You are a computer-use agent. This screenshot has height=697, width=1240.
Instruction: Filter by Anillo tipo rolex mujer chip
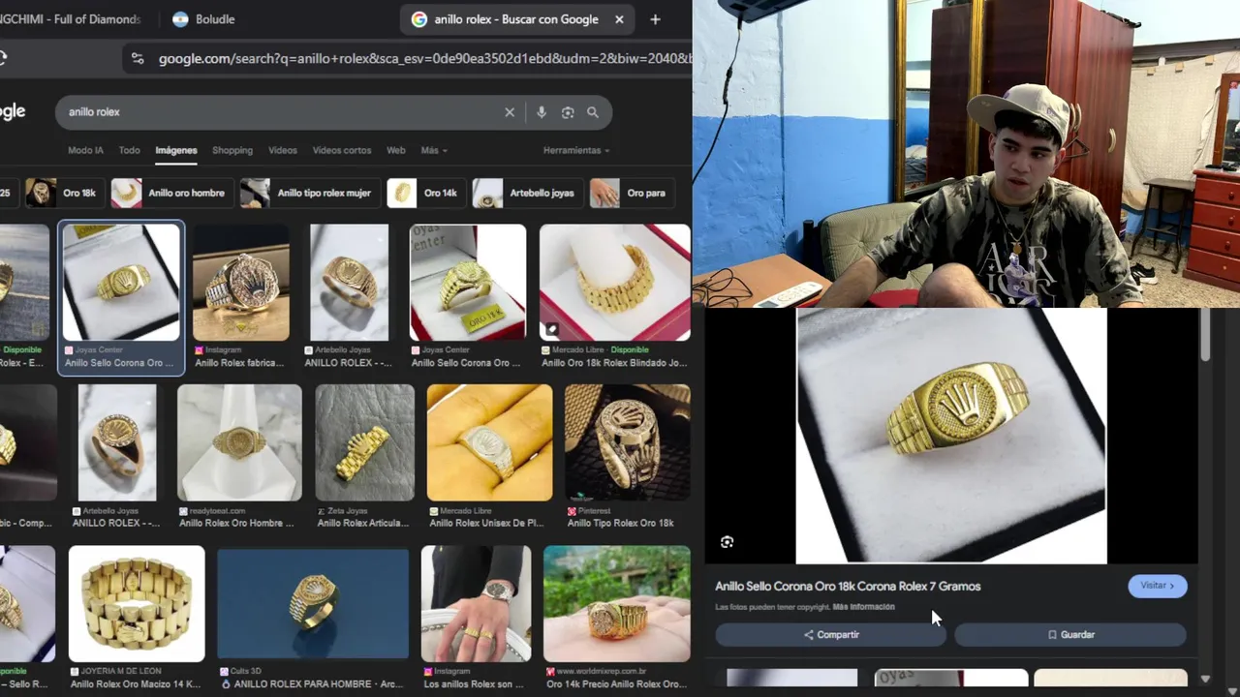pyautogui.click(x=309, y=193)
